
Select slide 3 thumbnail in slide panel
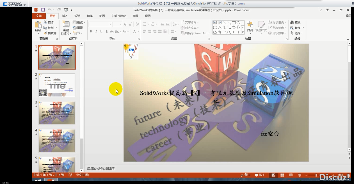pyautogui.click(x=57, y=113)
